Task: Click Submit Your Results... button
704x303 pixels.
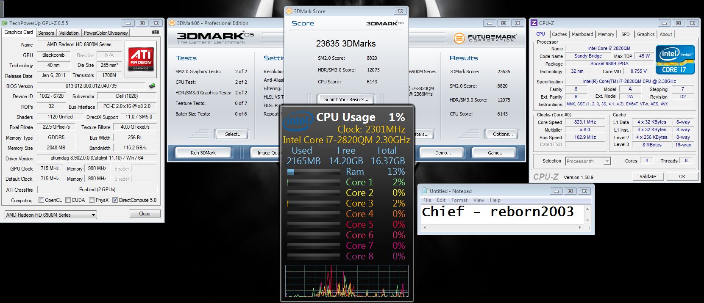Action: (x=346, y=99)
